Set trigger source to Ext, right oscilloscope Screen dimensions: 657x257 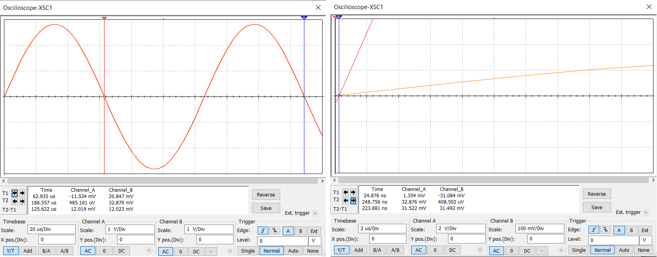(x=645, y=230)
